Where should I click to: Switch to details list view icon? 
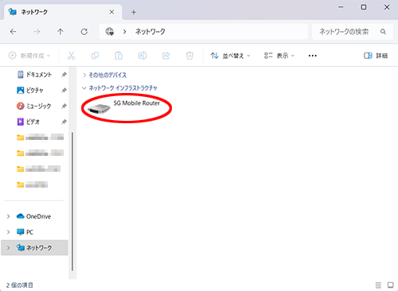coord(378,285)
